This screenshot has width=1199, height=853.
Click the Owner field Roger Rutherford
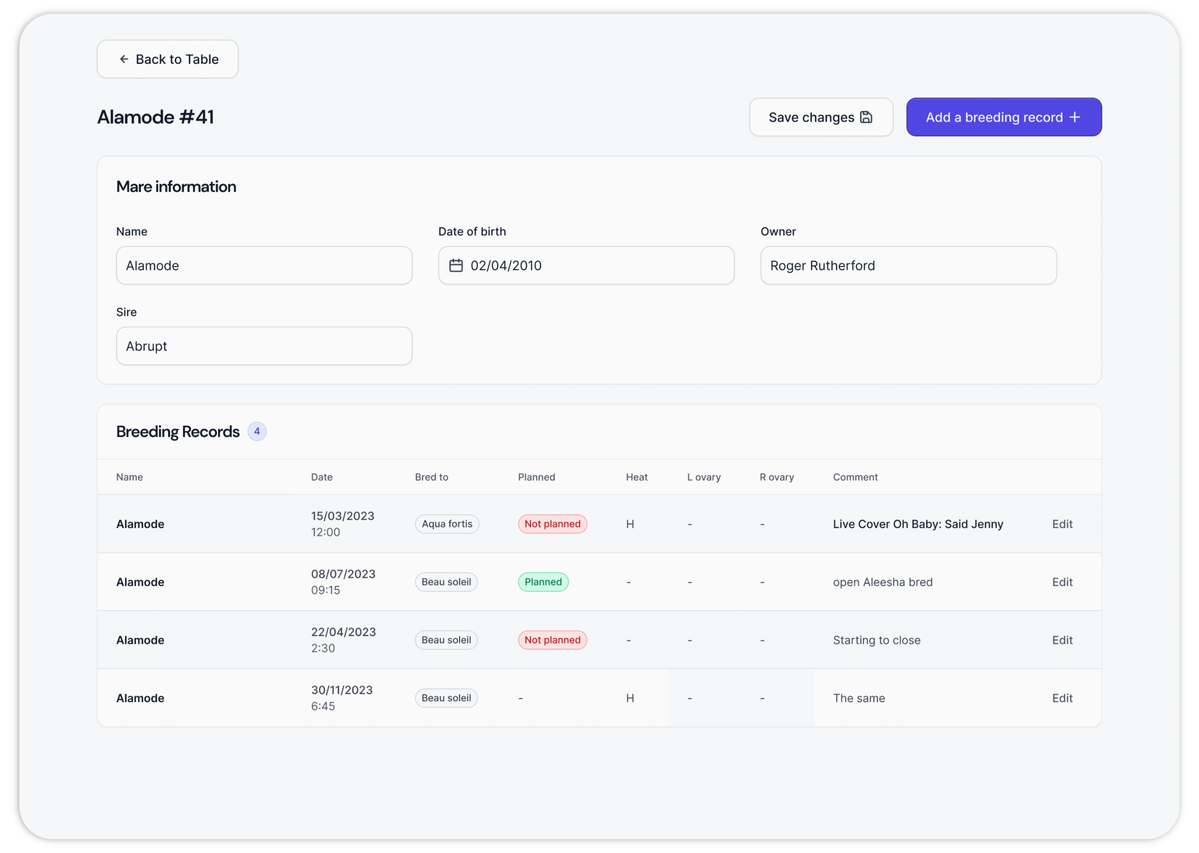(908, 266)
